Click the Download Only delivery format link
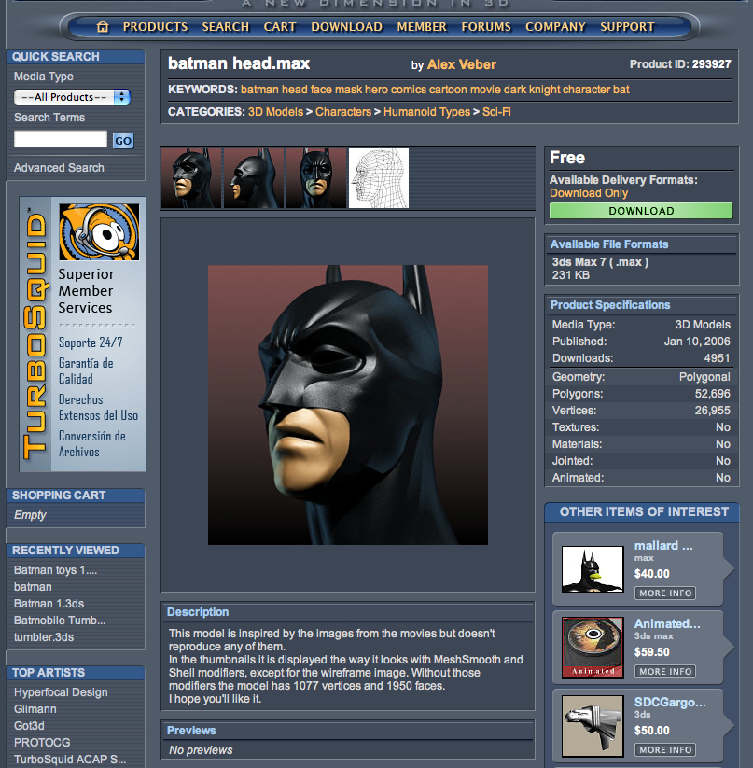Screen dimensions: 753x768 (x=589, y=193)
